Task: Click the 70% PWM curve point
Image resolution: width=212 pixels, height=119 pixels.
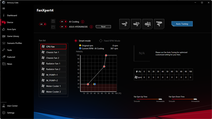Action: [x=104, y=66]
